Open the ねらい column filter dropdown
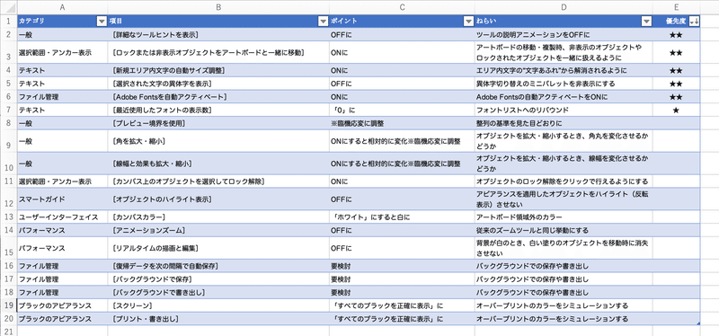 pos(646,21)
